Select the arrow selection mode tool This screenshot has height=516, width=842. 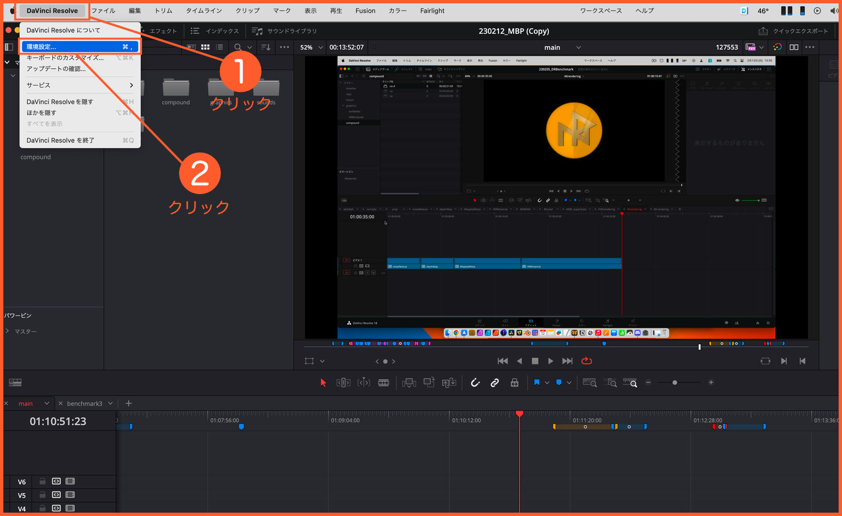[323, 383]
